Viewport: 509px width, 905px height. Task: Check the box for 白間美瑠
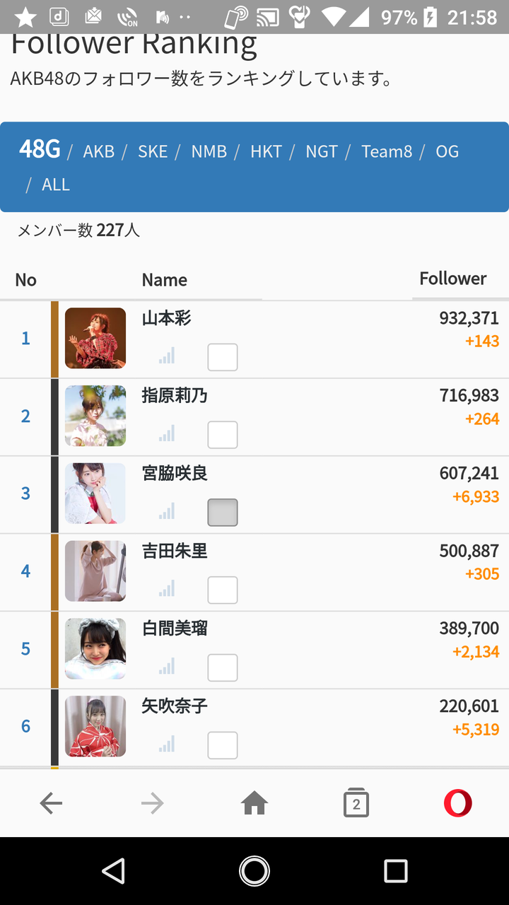coord(223,667)
